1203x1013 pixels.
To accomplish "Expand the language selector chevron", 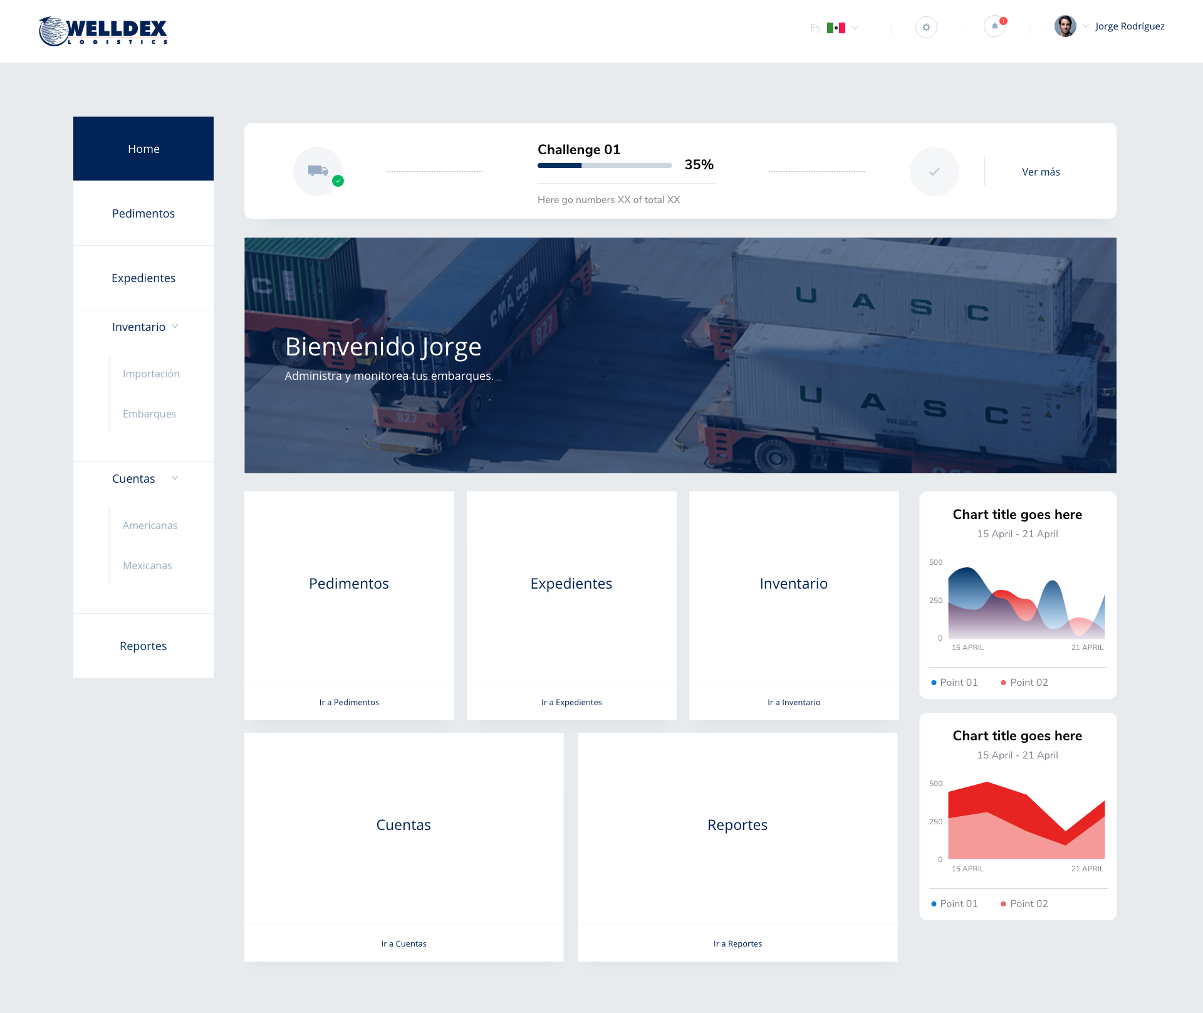I will [x=855, y=28].
